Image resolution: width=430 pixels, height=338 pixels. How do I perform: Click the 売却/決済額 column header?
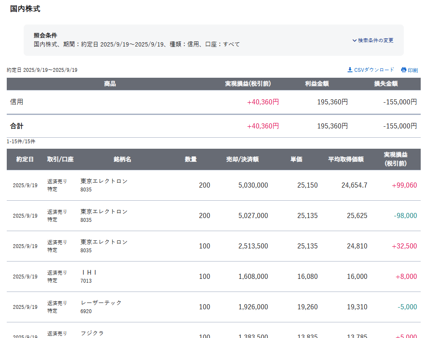pos(242,159)
